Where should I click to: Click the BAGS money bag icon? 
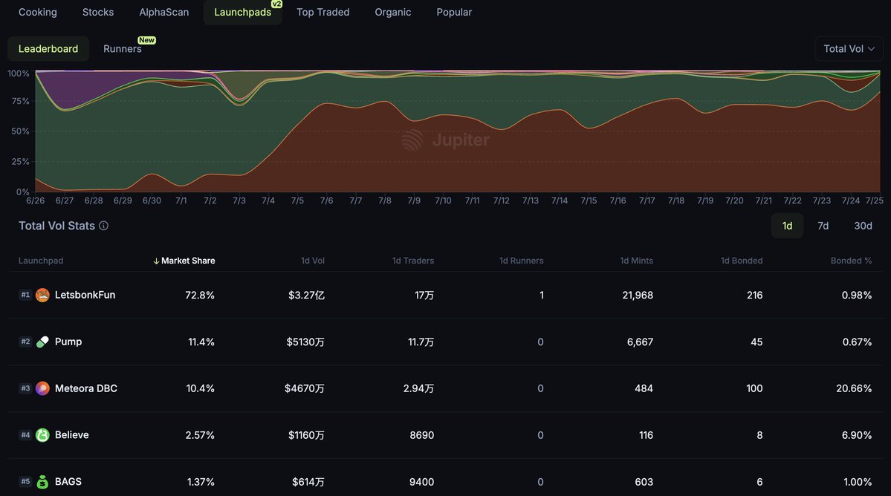42,482
